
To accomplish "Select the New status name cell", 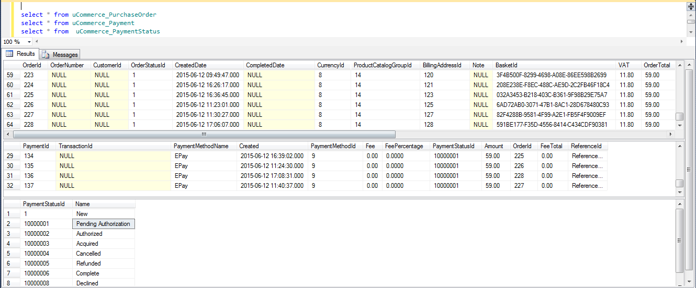I will [104, 214].
